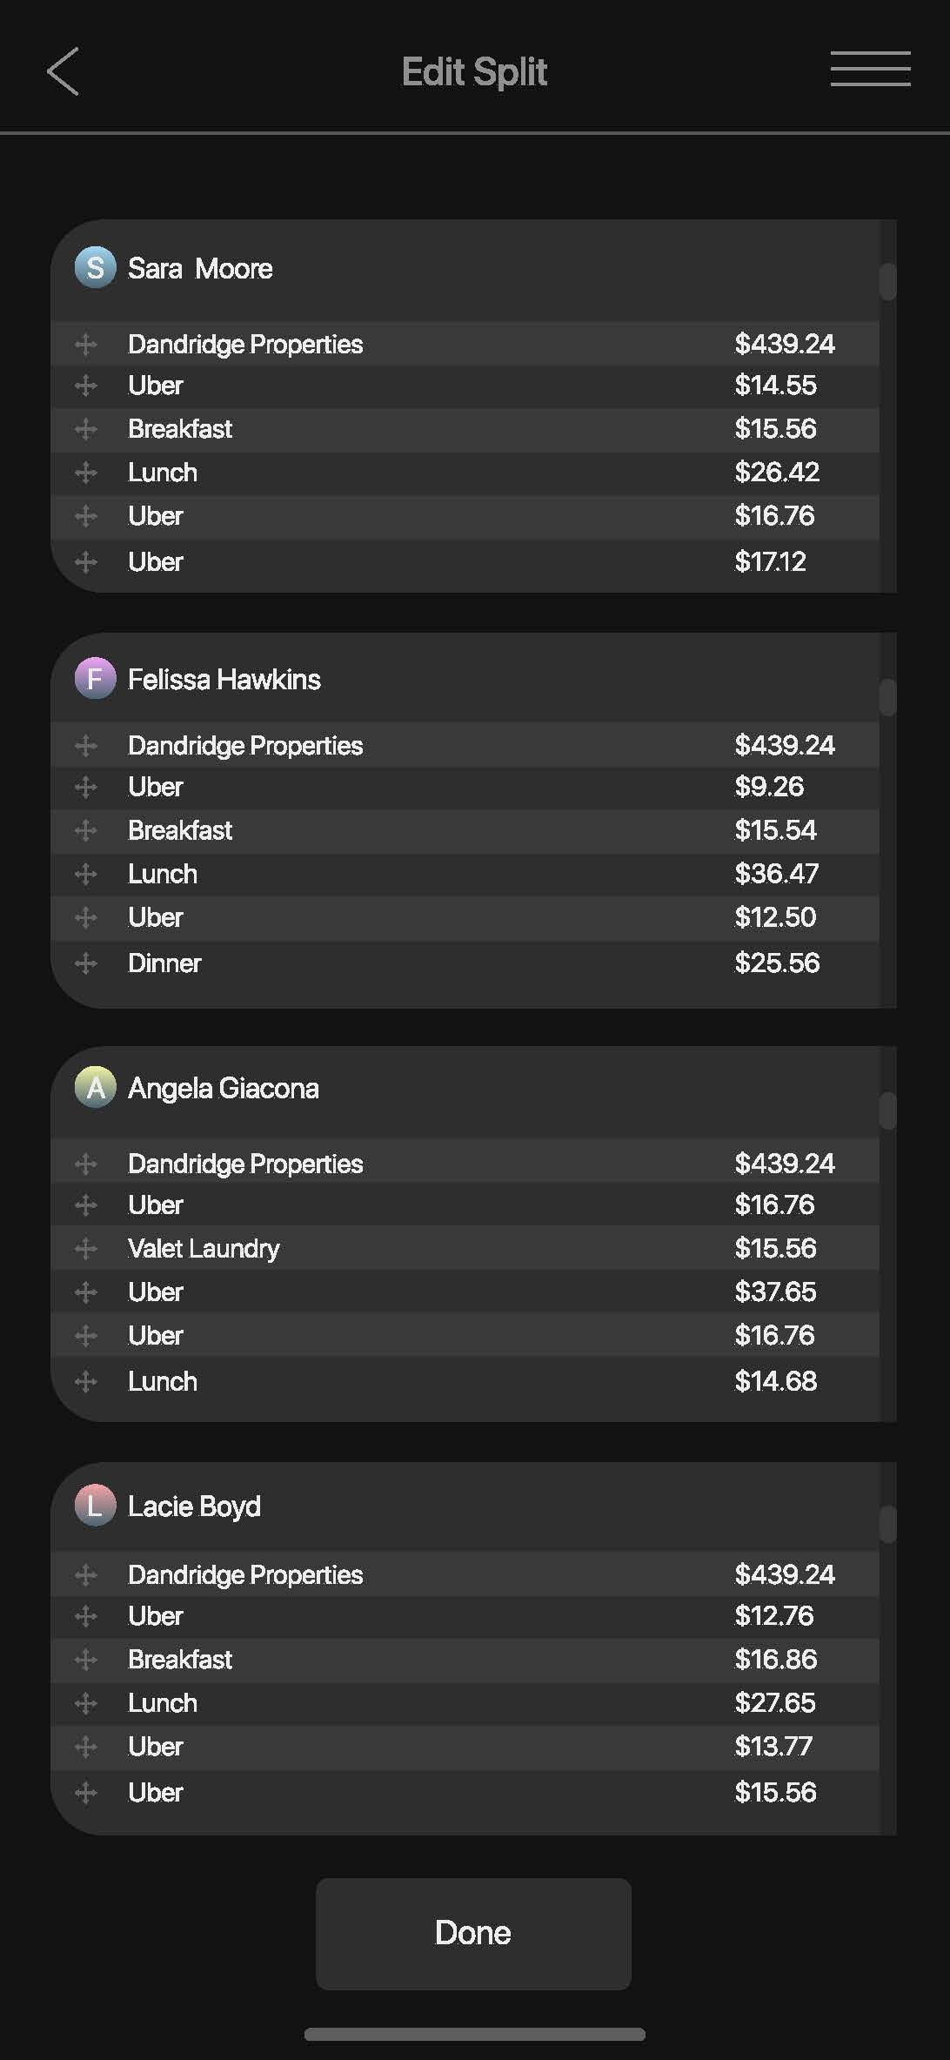Grab move handle beside Sara's $15.56 Breakfast

[x=85, y=429]
